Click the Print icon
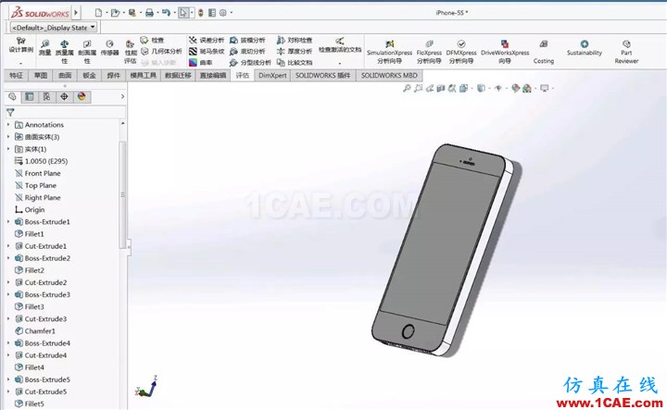667x410 pixels. (x=149, y=13)
